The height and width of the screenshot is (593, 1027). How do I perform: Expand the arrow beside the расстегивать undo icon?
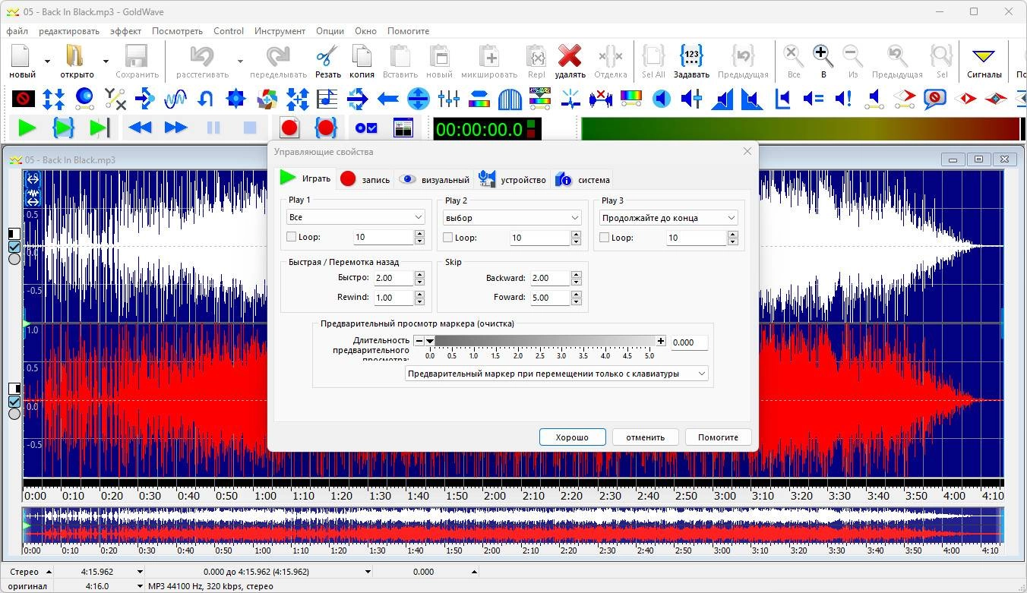(x=240, y=62)
